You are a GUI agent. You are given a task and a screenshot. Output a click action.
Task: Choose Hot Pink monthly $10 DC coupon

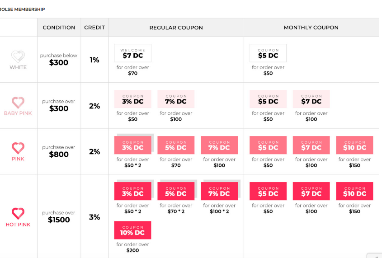tap(354, 191)
